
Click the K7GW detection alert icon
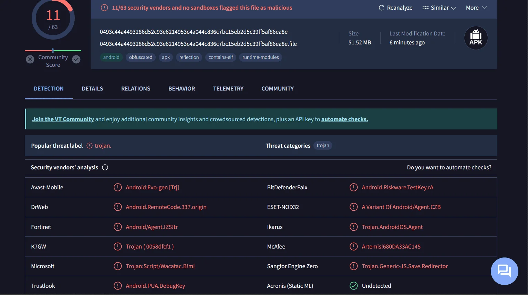pos(118,246)
